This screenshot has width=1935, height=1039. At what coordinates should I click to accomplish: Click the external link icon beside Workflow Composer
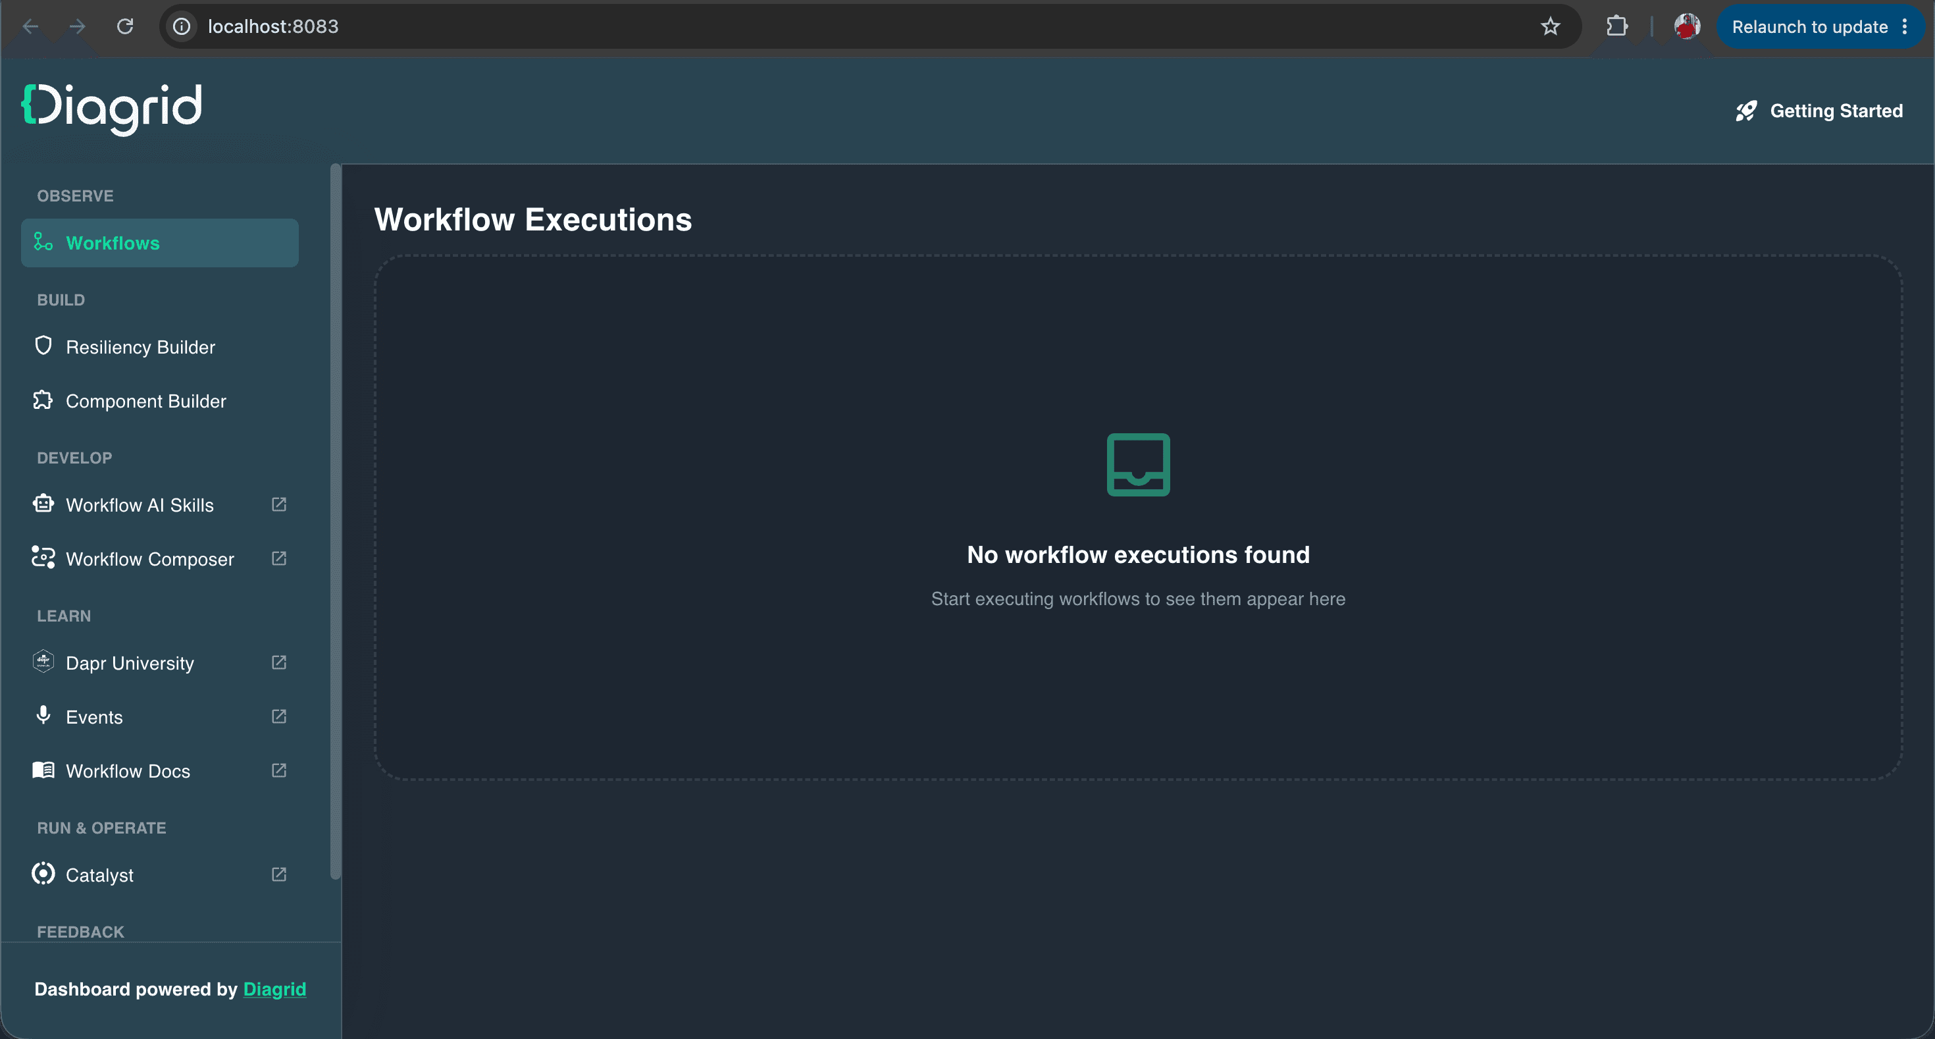tap(278, 558)
